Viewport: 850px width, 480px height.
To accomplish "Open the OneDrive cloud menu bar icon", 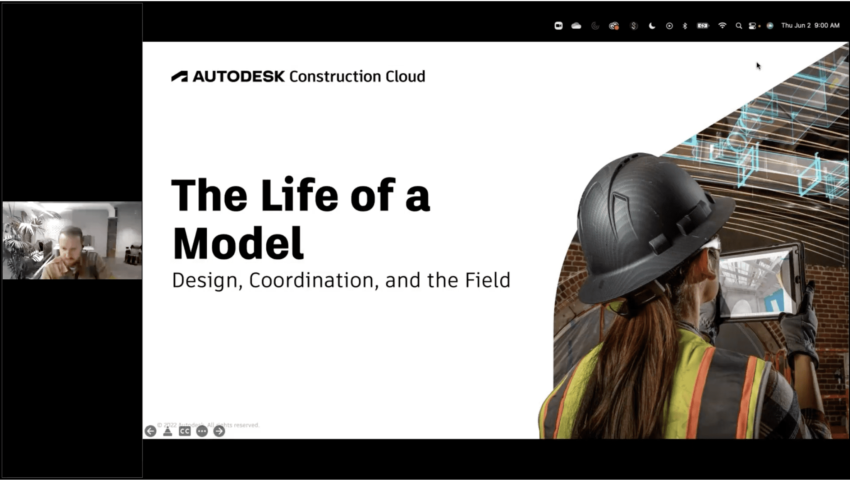I will 576,26.
